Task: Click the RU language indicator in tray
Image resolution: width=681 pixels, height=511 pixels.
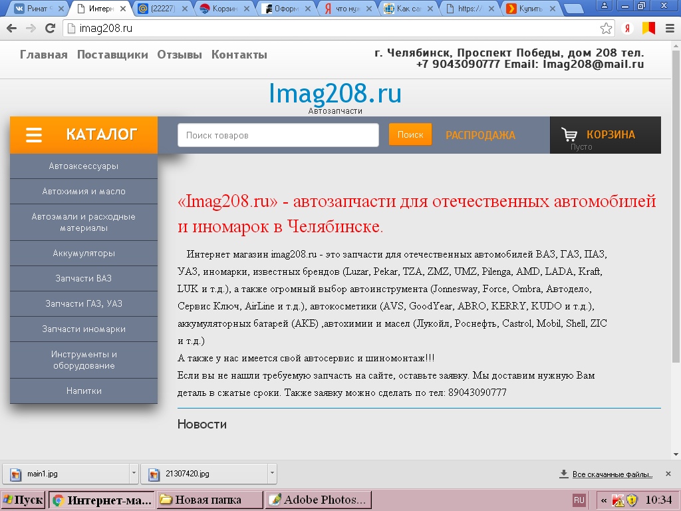Action: pos(579,500)
